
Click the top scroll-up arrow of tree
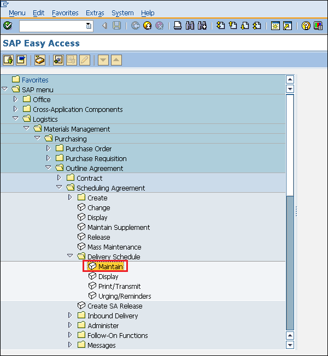pyautogui.click(x=290, y=80)
